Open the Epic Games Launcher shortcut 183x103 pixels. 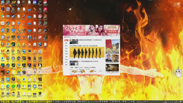pyautogui.click(x=13, y=80)
